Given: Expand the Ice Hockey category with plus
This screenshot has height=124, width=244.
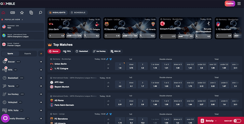Looking at the screenshot, I should click(41, 94).
